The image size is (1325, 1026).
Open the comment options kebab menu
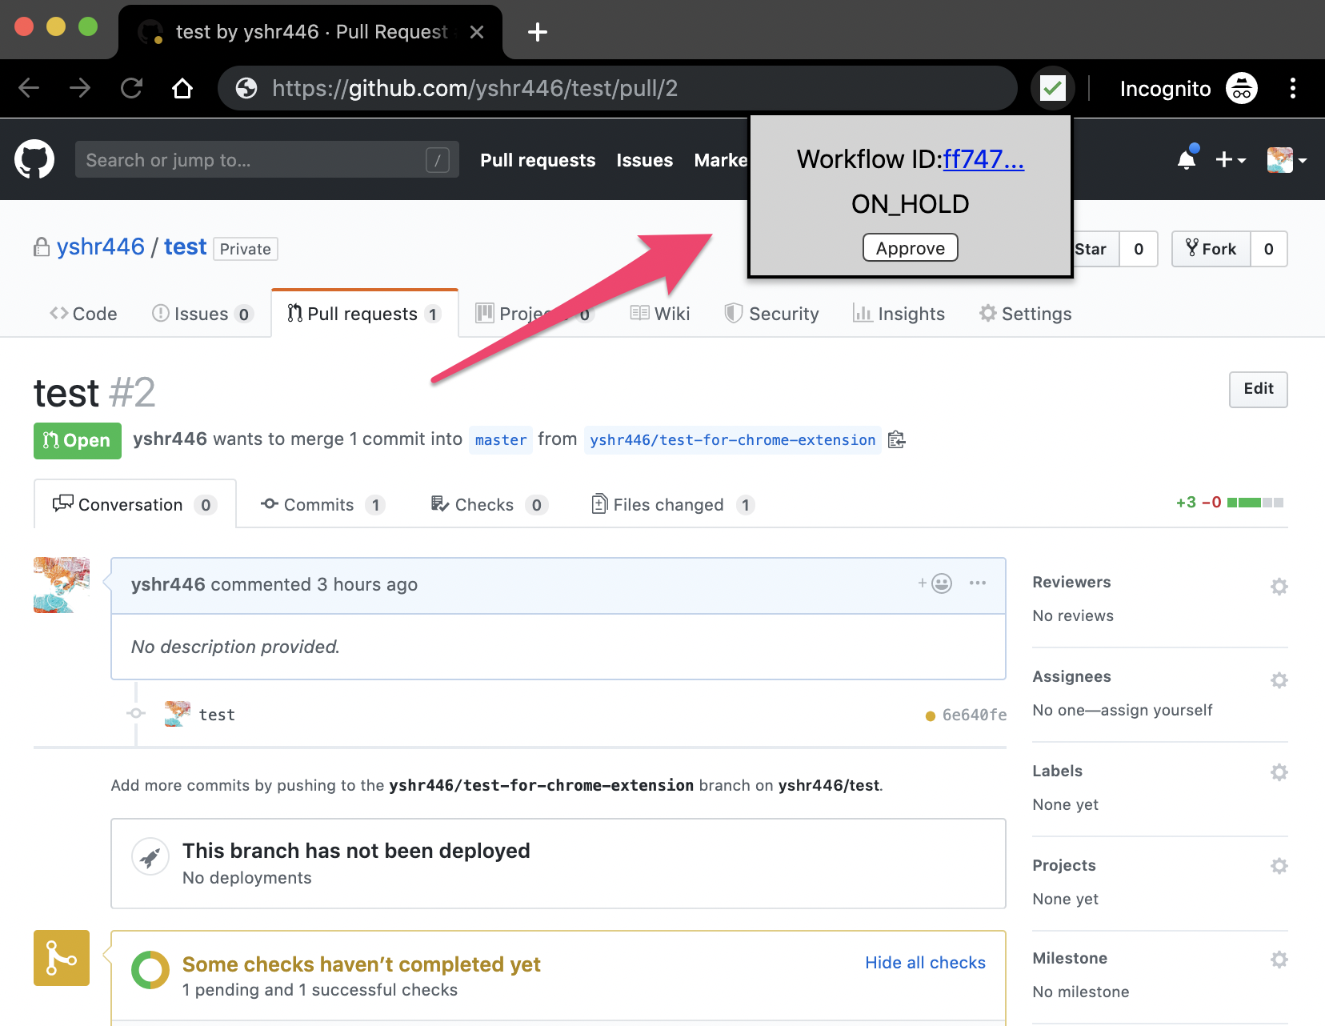[x=977, y=584]
